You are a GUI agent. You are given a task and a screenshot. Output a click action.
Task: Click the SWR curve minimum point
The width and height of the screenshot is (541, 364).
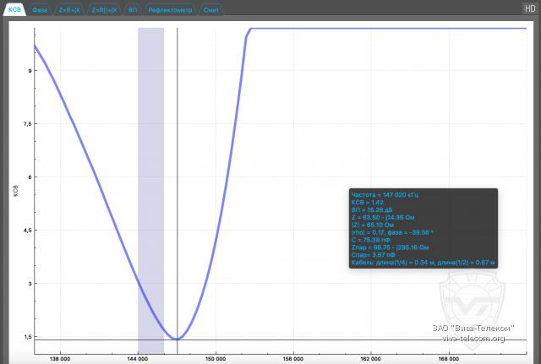(x=178, y=340)
